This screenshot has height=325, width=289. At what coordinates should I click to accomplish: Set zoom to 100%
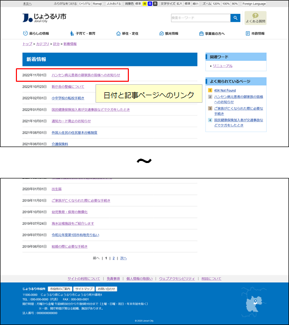click(226, 3)
